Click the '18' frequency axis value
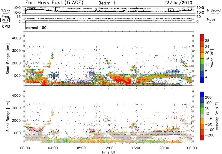222x154 pixels. [19, 17]
